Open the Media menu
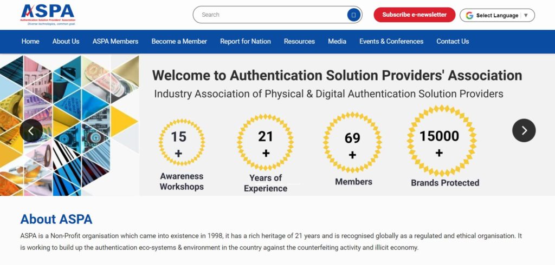 click(x=337, y=41)
